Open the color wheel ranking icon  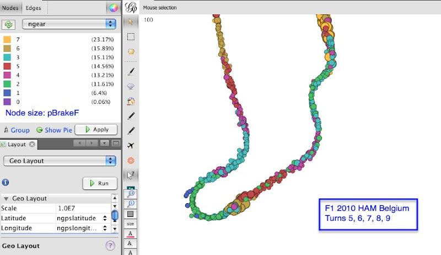[114, 8]
